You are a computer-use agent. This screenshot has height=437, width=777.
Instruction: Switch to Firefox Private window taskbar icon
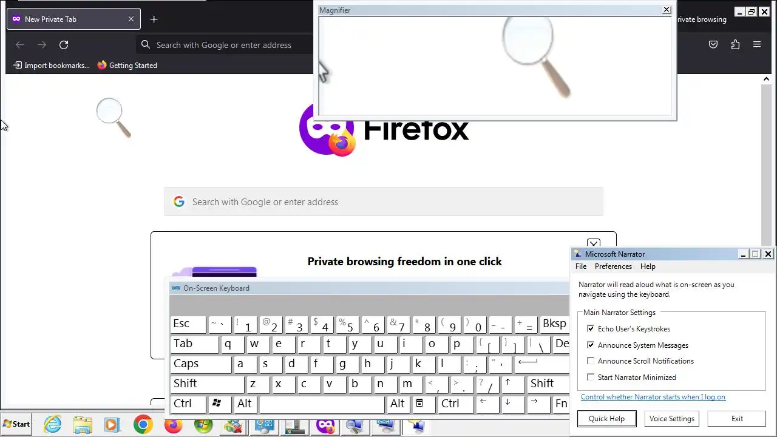point(326,424)
